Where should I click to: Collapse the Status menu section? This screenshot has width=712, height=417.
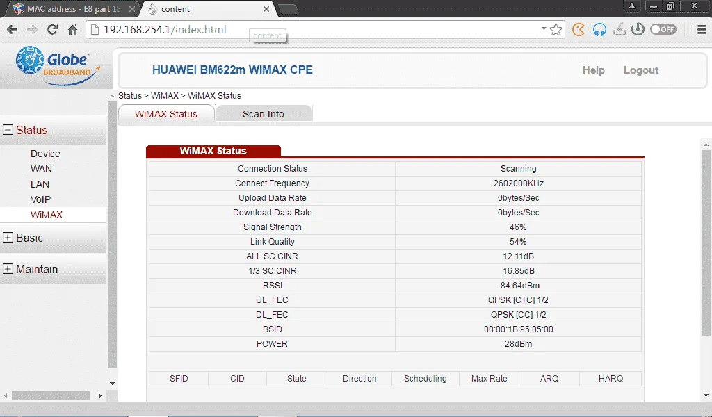click(8, 130)
